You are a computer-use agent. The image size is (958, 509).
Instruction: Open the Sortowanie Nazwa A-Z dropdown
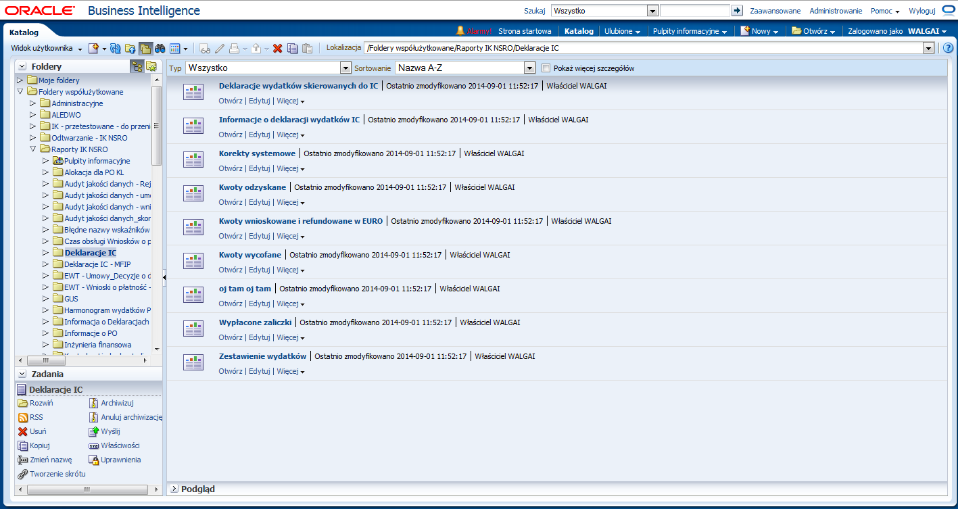coord(529,68)
